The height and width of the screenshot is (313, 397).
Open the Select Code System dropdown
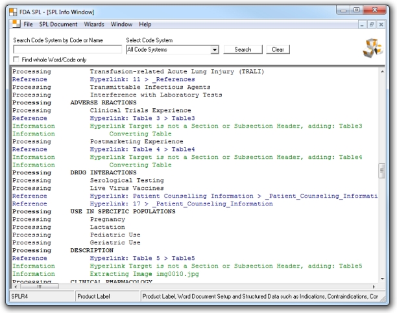pos(215,50)
